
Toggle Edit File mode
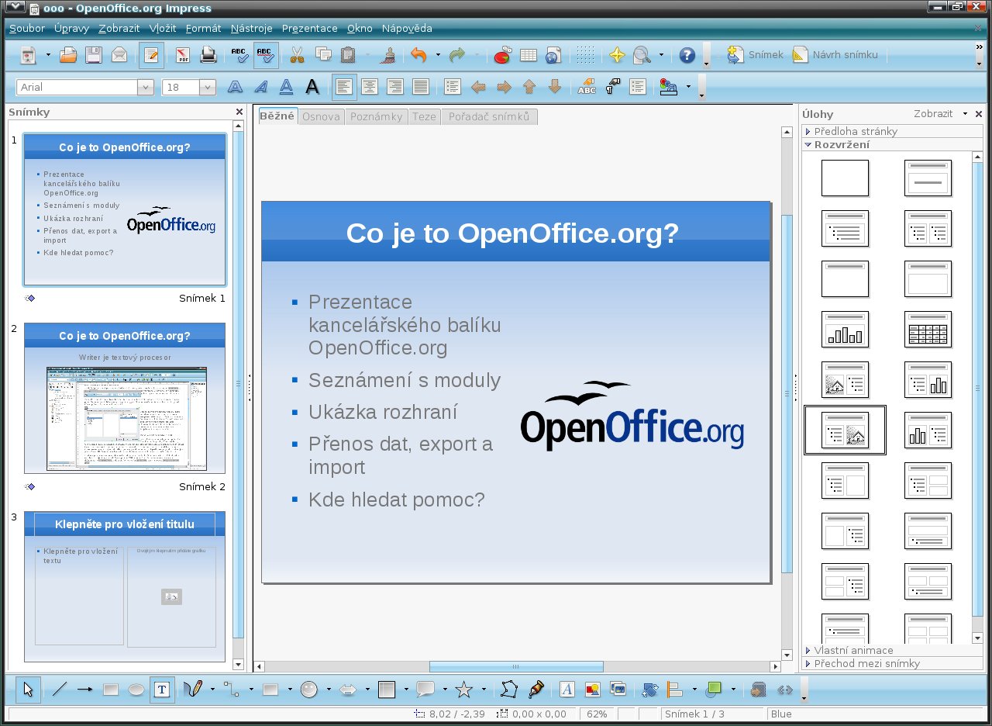point(151,55)
